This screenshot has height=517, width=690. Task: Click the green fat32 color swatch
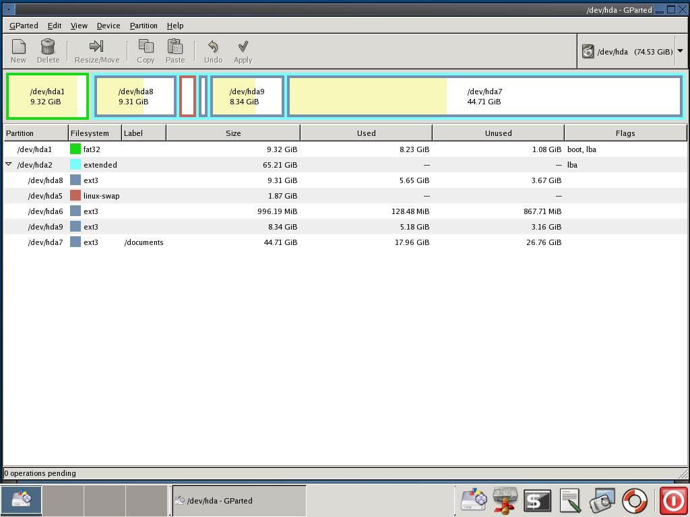(x=75, y=149)
